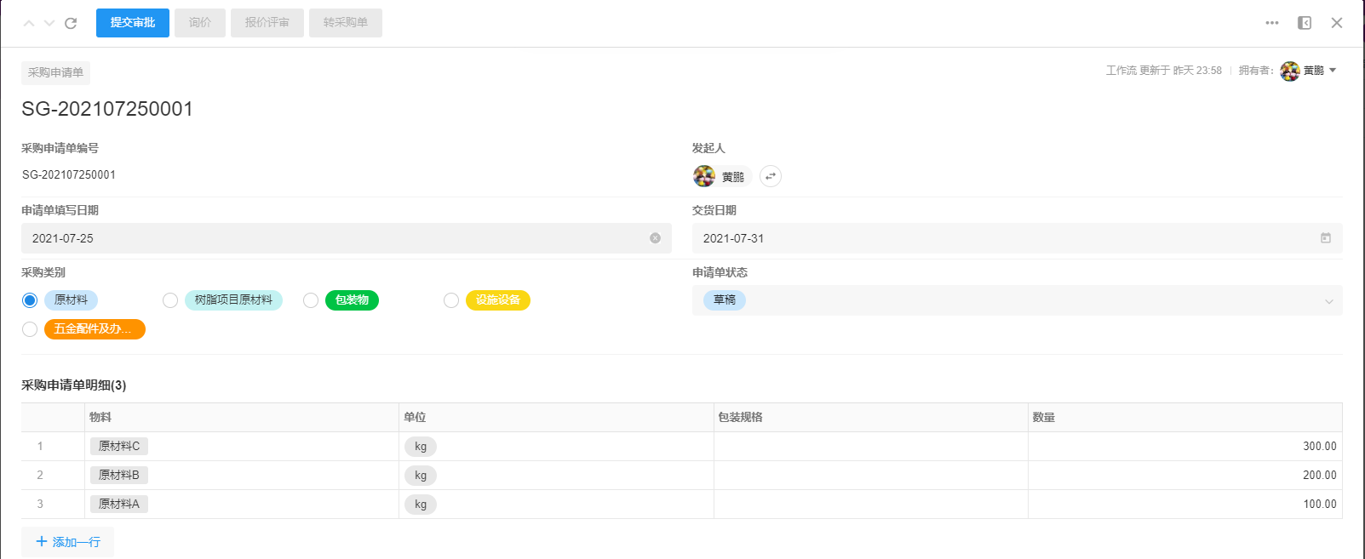Click the swap initiator icon
The height and width of the screenshot is (559, 1365).
[x=771, y=176]
